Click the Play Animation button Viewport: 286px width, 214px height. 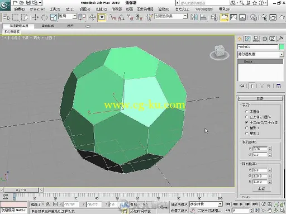coord(241,204)
